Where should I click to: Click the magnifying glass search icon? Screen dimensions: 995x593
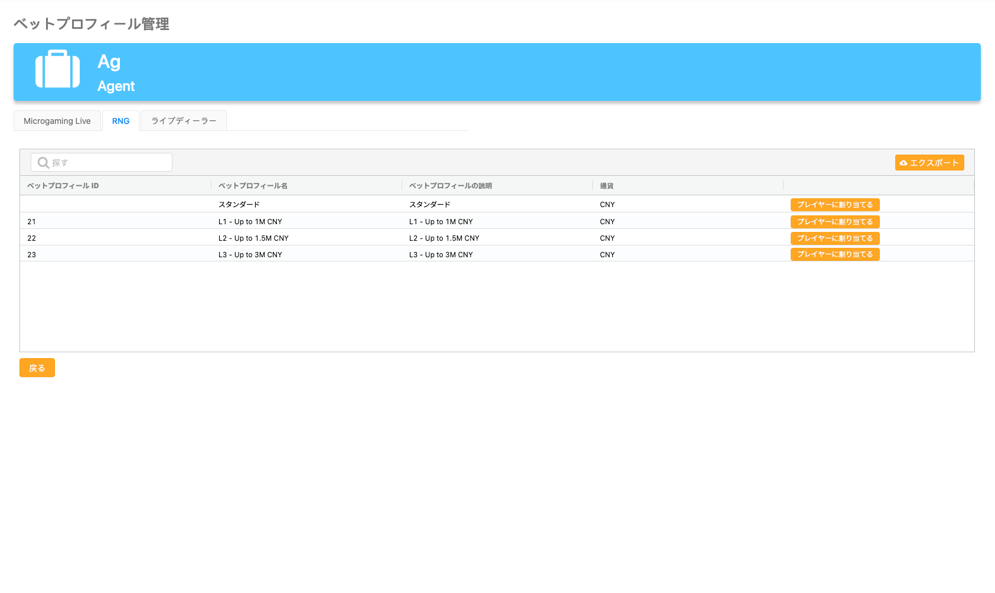click(x=43, y=163)
